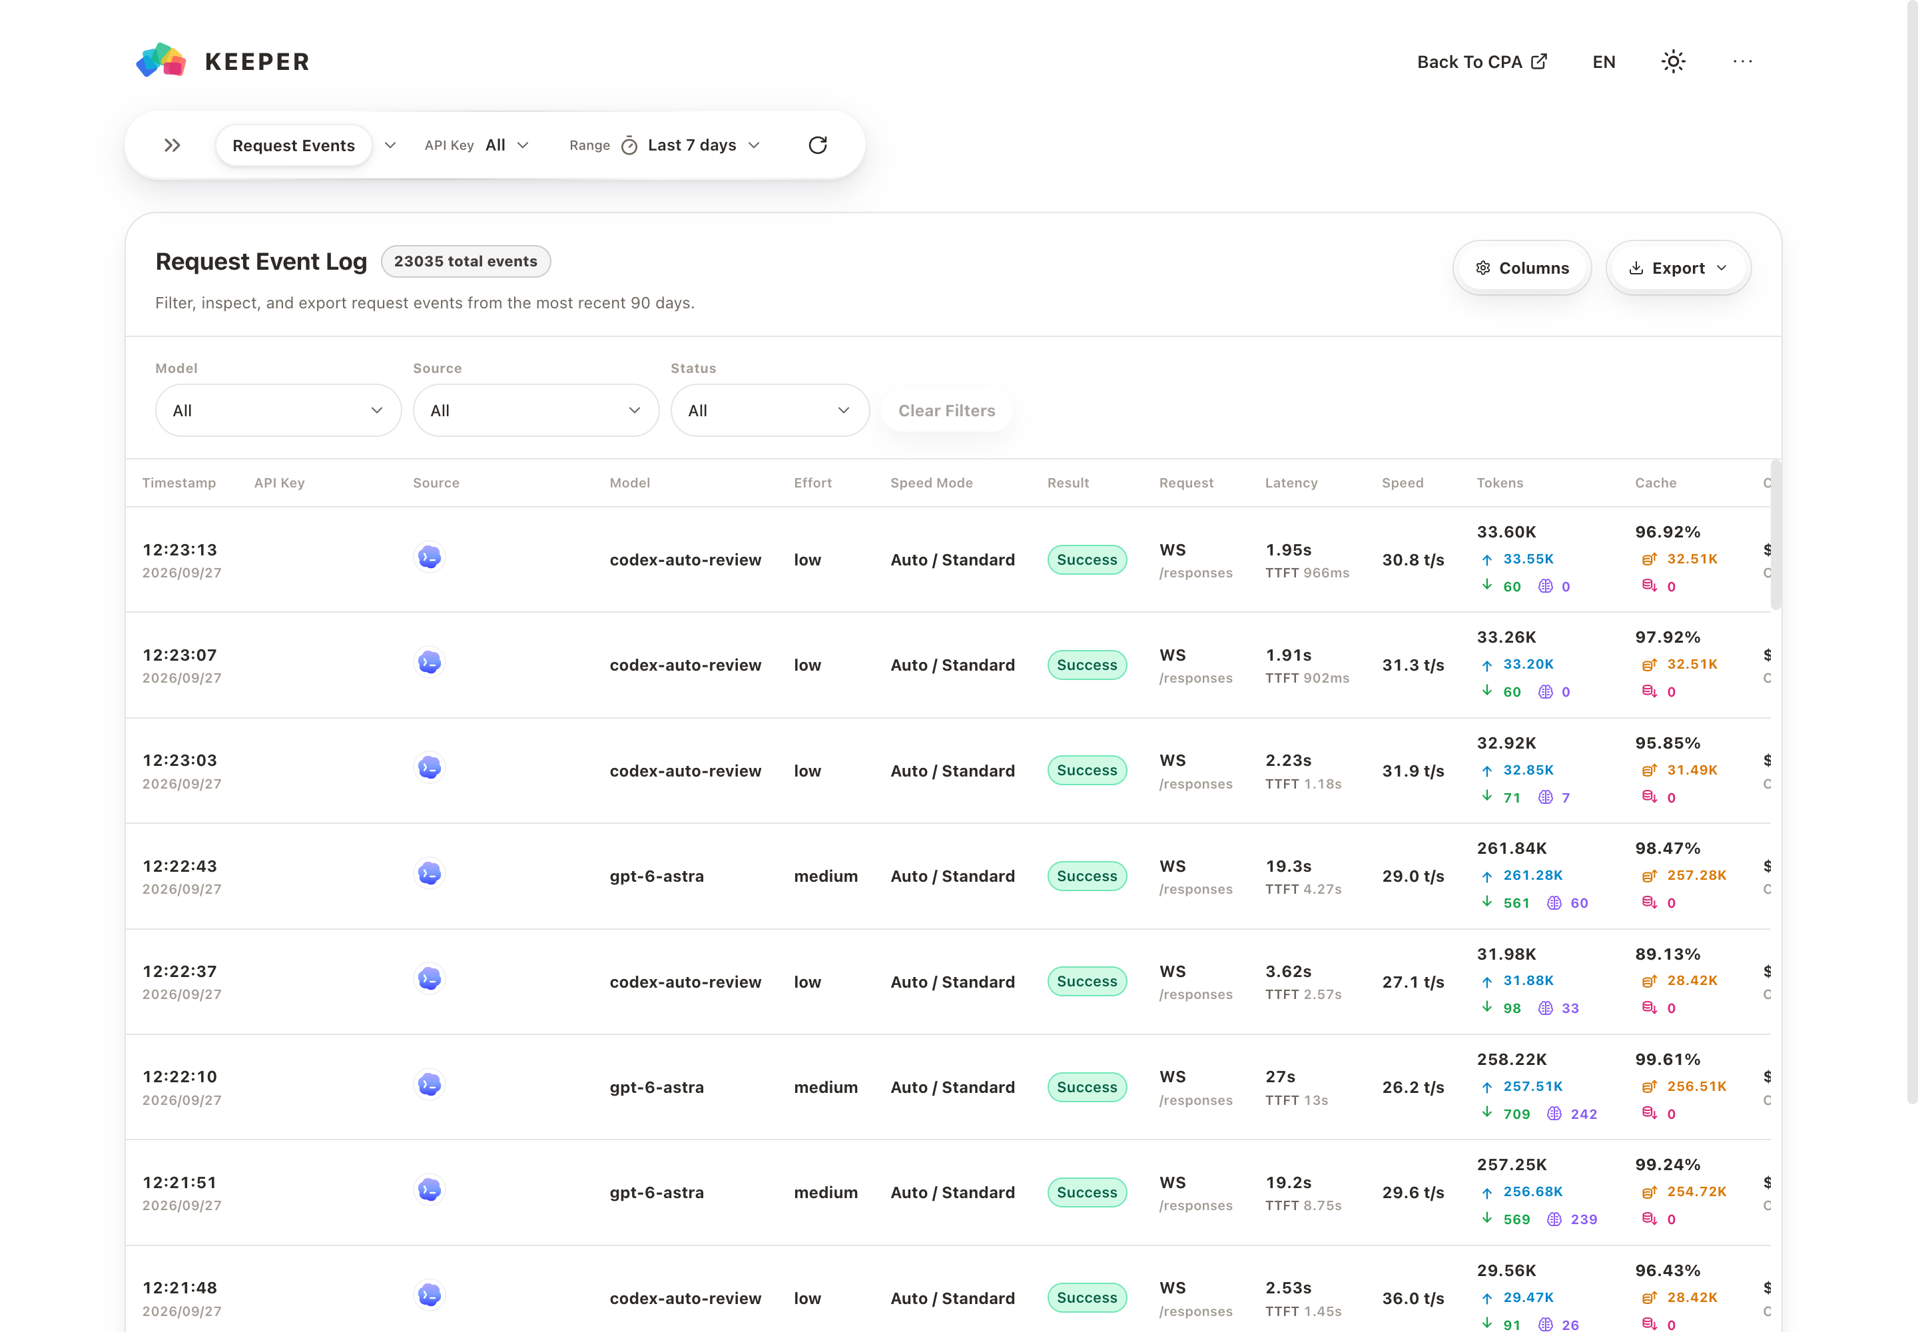The width and height of the screenshot is (1918, 1332).
Task: Click source icon in the 12:22:43 row
Action: pos(429,874)
